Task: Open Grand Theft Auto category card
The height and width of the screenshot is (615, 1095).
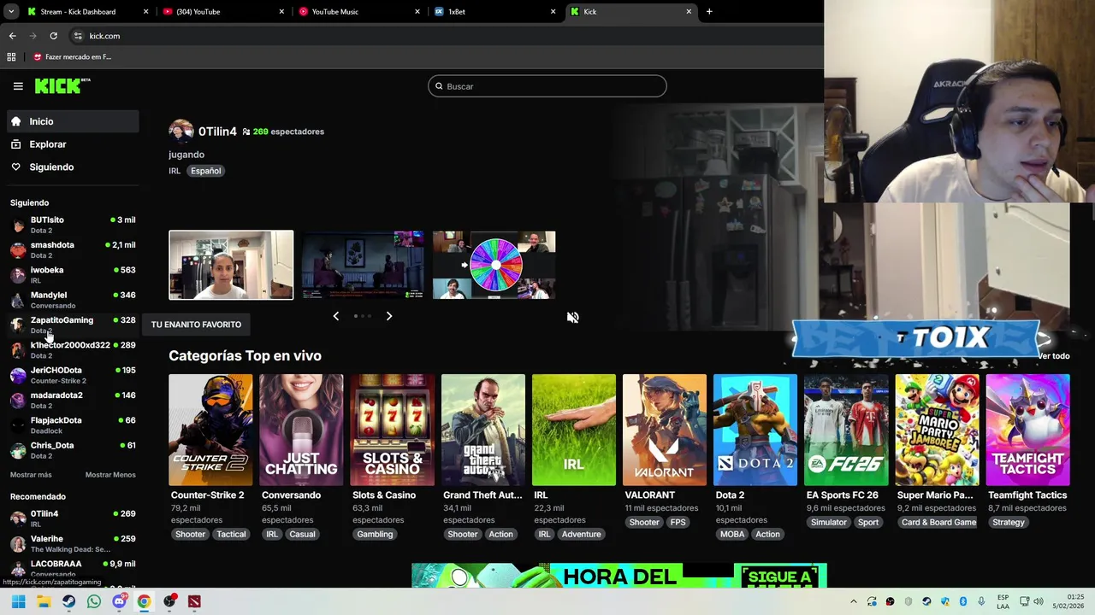Action: (482, 430)
